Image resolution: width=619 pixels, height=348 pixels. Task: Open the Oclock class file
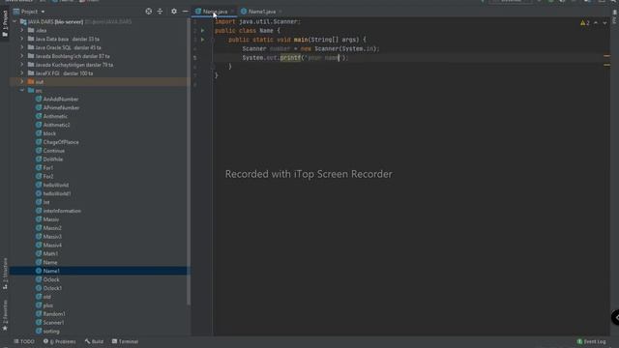coord(51,279)
